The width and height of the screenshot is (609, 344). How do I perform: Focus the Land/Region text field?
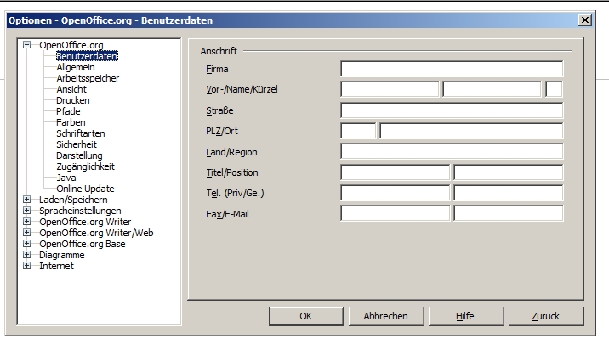coord(452,152)
